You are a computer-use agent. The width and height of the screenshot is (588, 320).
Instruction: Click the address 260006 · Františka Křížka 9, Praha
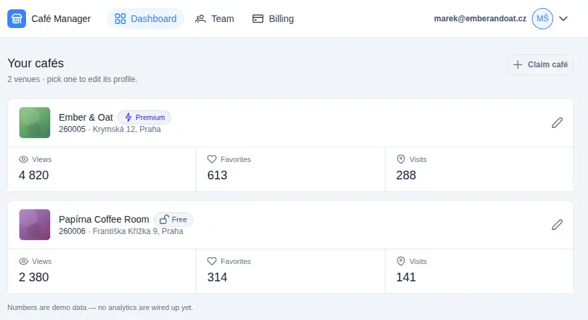(121, 231)
